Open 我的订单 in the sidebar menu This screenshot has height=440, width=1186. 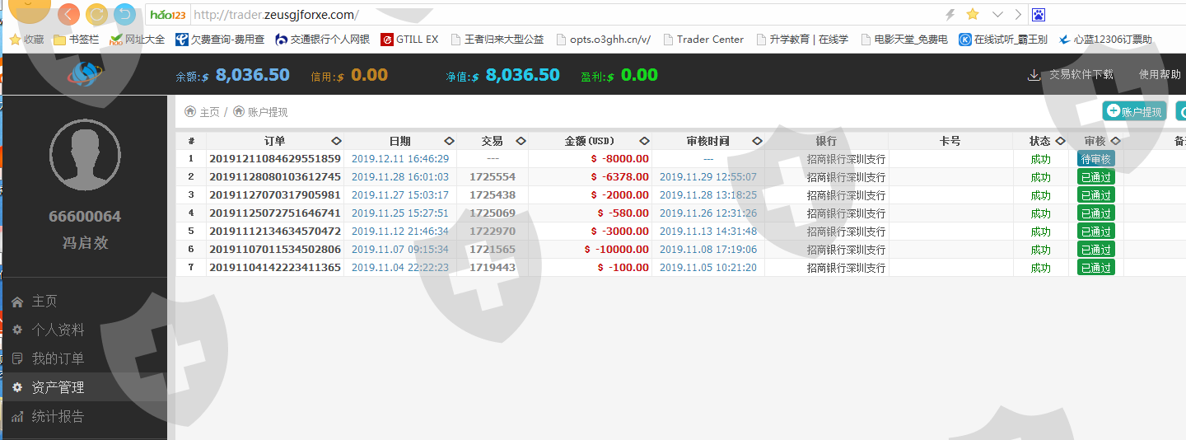click(58, 358)
